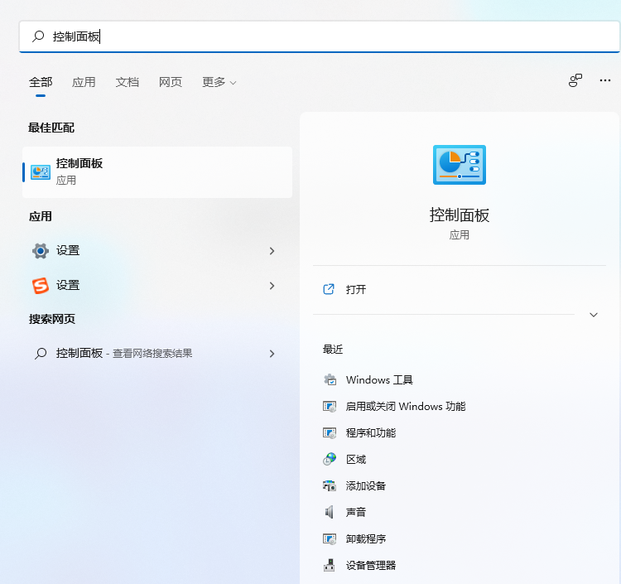Screen dimensions: 621x584
Task: Open recent item 程序和功能
Action: [x=371, y=433]
